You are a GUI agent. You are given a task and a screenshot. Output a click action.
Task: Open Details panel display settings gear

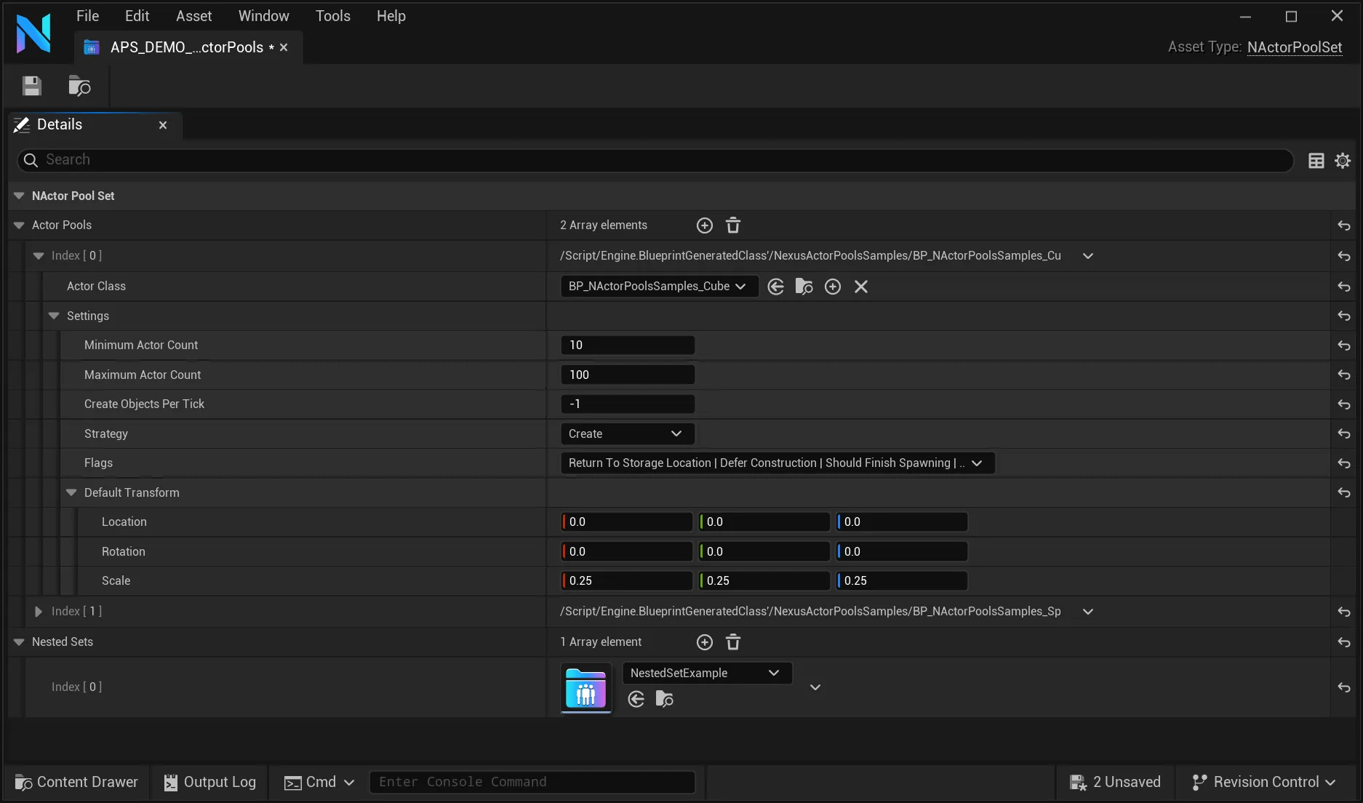[1342, 160]
